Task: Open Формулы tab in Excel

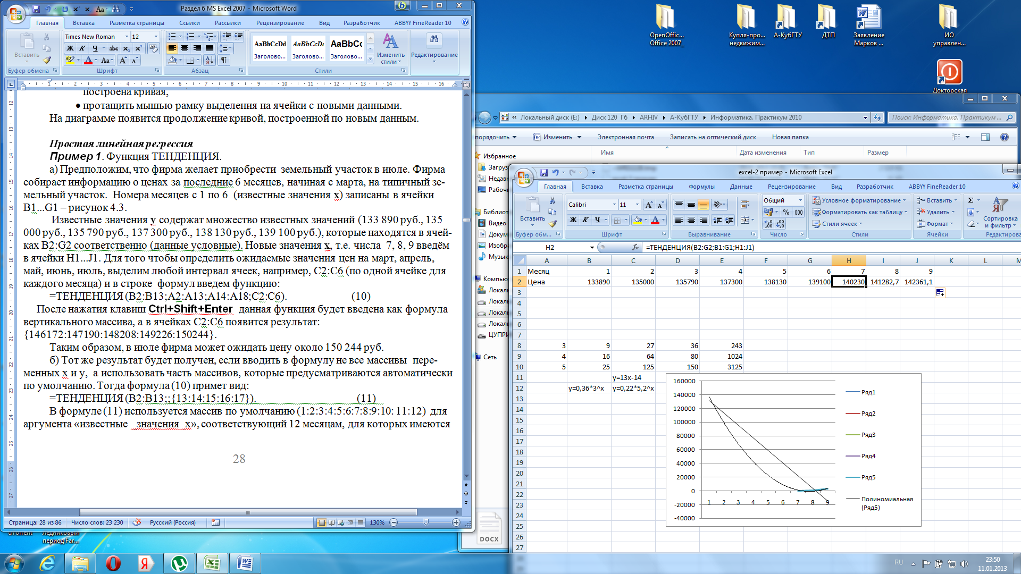Action: [x=701, y=187]
